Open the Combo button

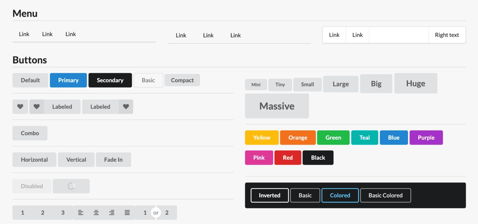click(x=30, y=133)
